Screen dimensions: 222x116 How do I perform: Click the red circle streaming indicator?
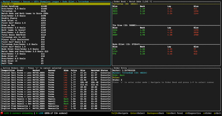coord(2,113)
